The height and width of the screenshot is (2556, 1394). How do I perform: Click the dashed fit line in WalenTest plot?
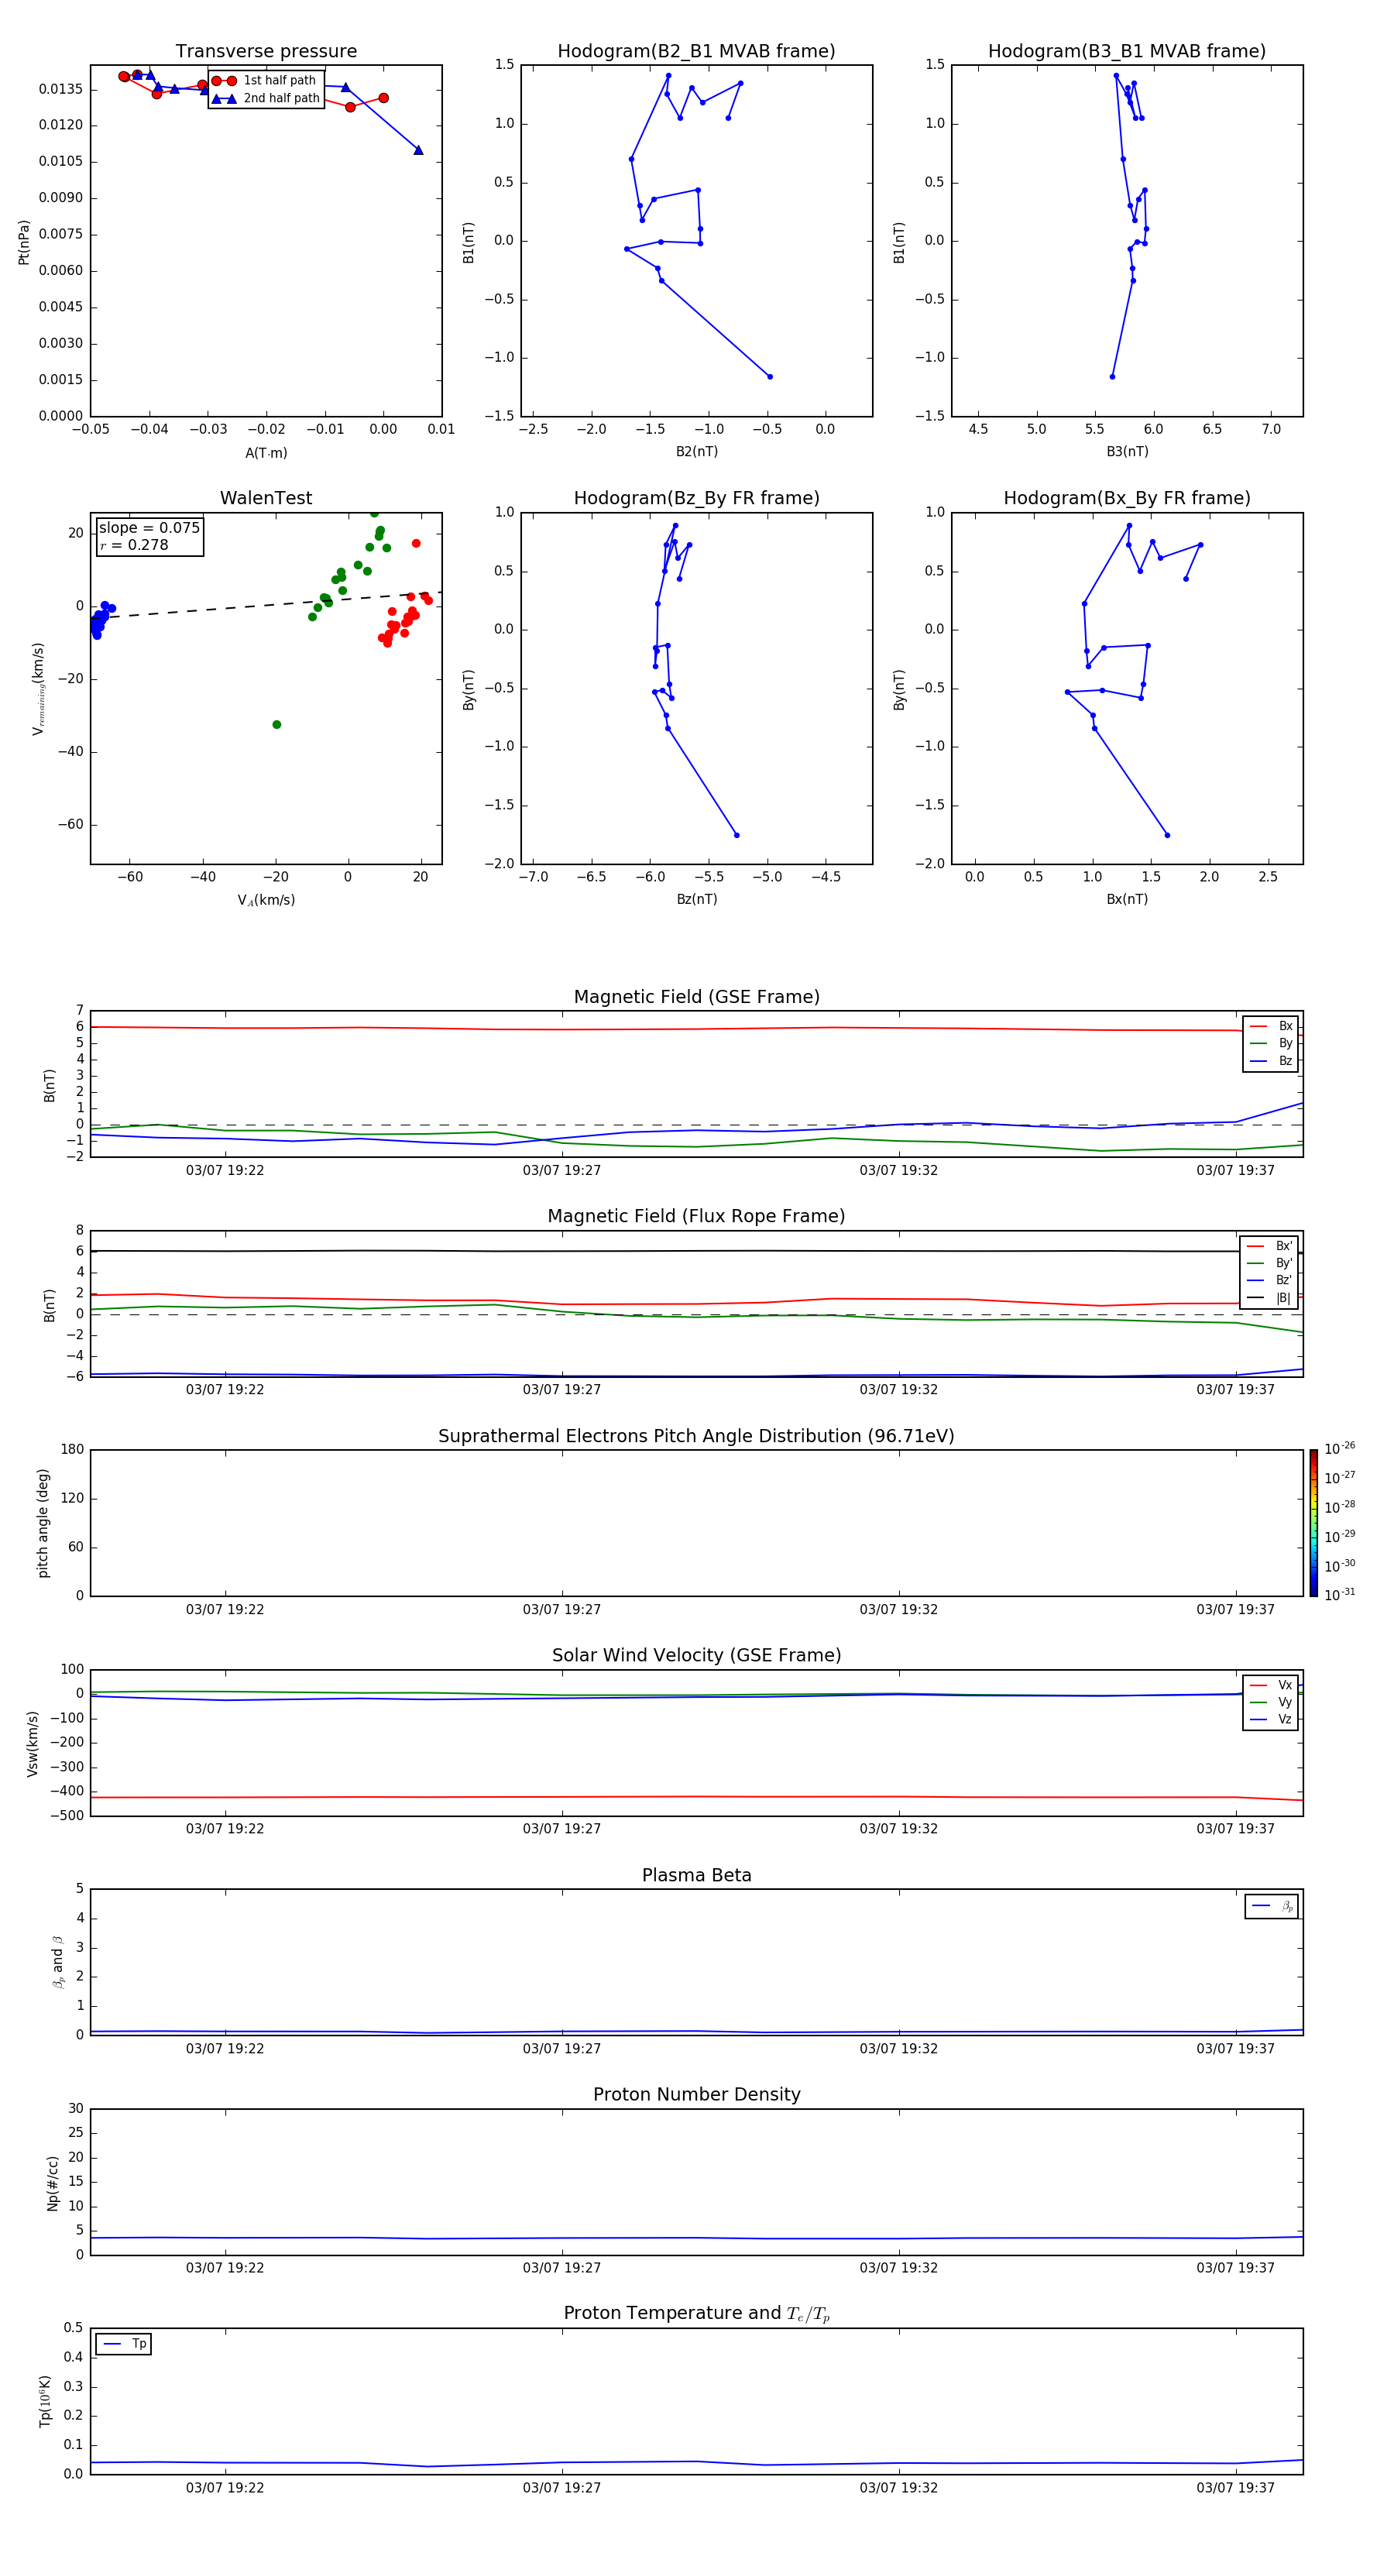(x=266, y=604)
